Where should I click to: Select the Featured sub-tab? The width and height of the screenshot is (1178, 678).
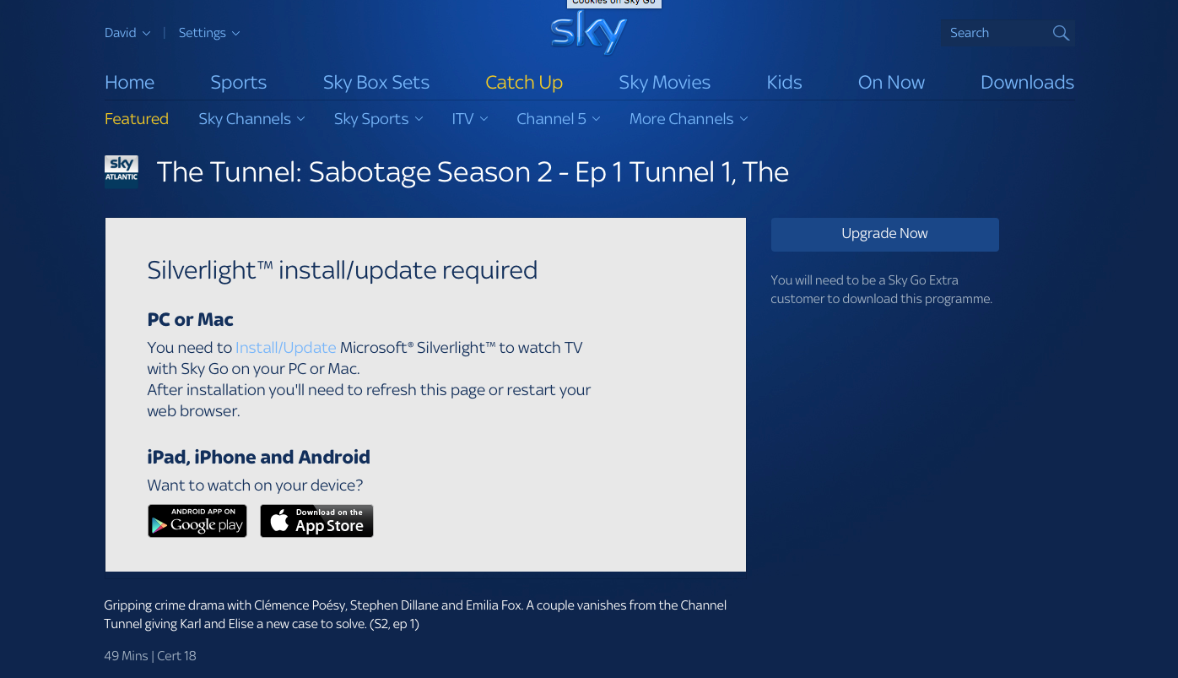pyautogui.click(x=137, y=119)
